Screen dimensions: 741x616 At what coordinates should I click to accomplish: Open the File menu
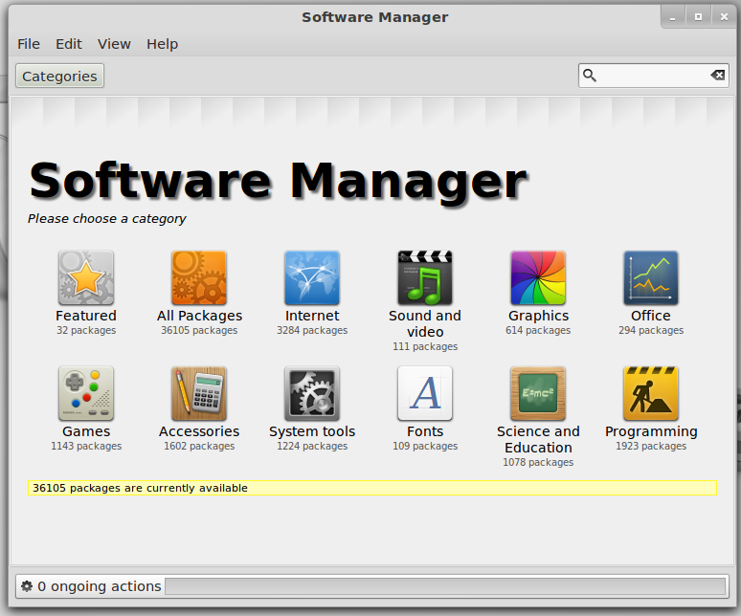click(29, 44)
